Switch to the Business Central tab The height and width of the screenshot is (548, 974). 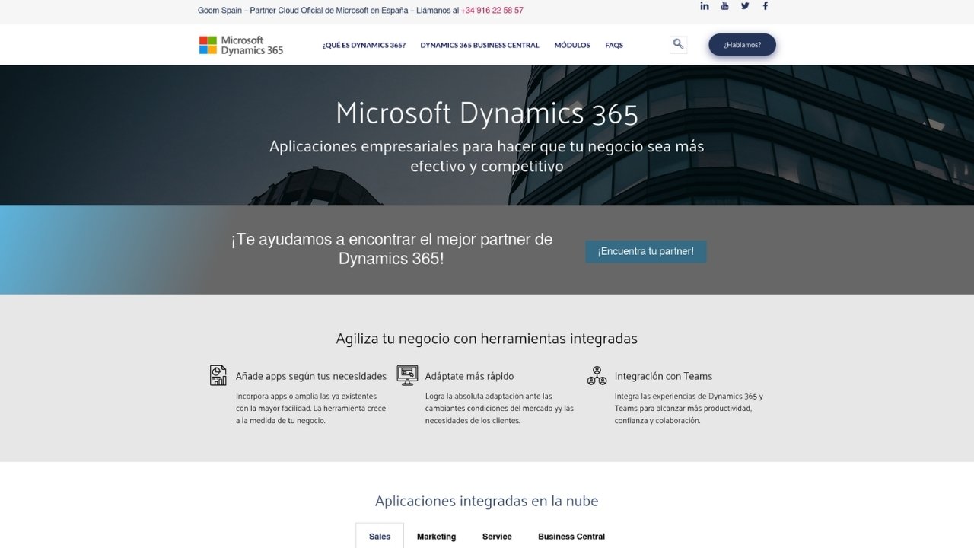[571, 536]
